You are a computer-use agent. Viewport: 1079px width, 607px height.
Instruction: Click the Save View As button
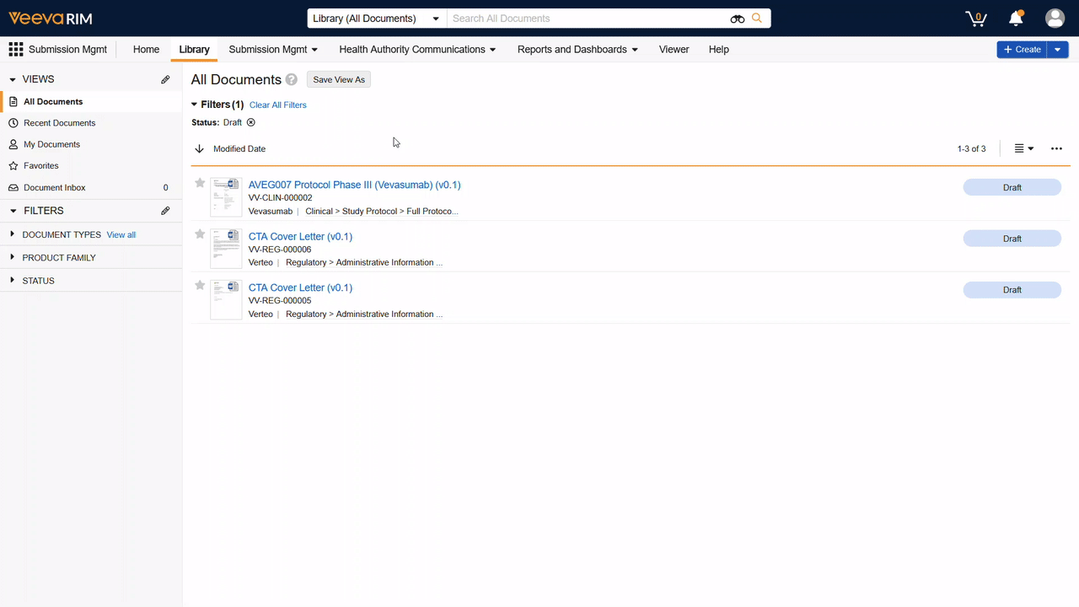pos(338,79)
